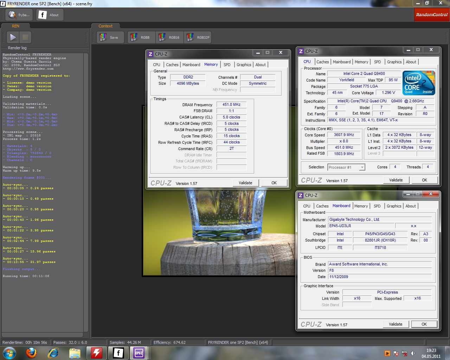Viewport: 450px width, 360px height.
Task: Click the Intel Core 2 Quad logo
Action: click(x=418, y=83)
